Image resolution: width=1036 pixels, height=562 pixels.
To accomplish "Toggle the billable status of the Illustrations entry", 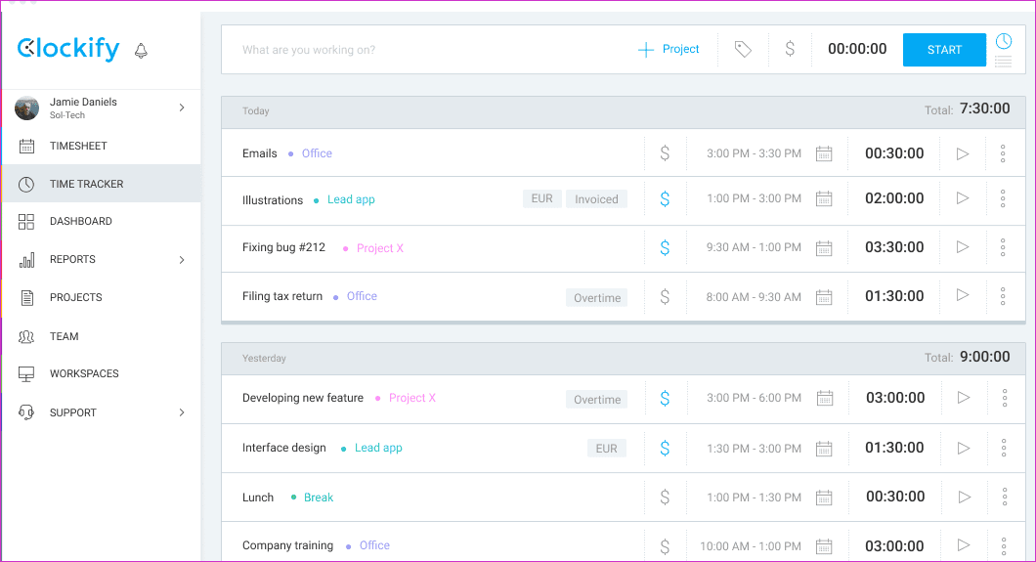I will (x=665, y=198).
